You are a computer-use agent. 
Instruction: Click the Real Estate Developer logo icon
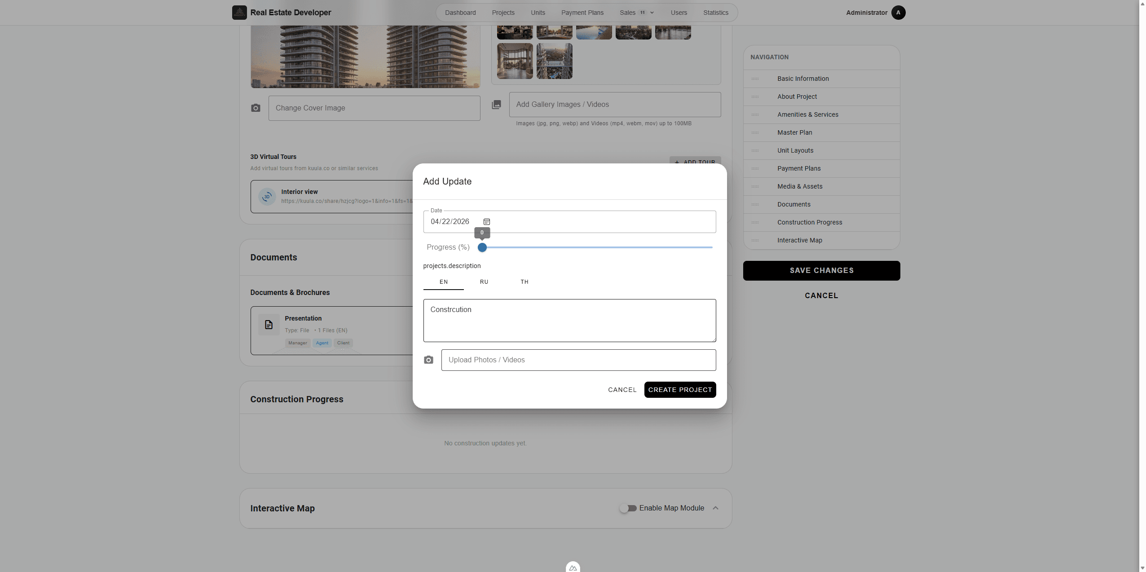(239, 13)
